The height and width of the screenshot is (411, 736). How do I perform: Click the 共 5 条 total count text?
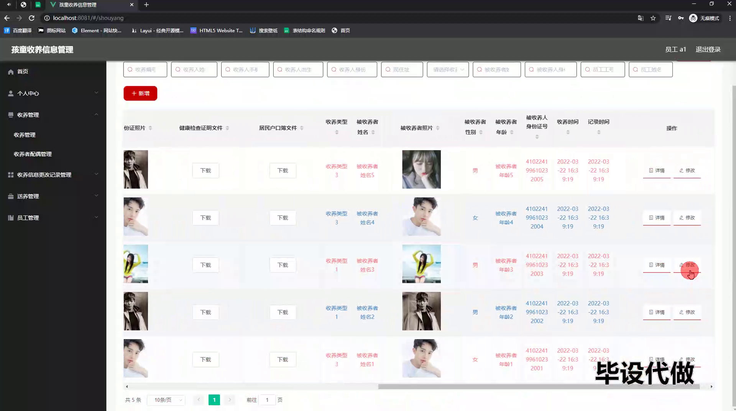coord(133,400)
